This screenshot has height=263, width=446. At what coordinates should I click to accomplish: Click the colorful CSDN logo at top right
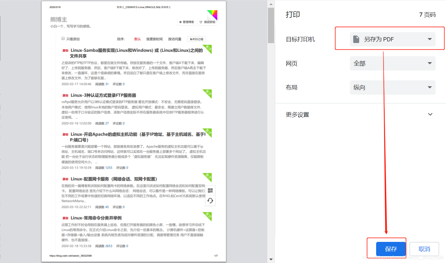212,15
